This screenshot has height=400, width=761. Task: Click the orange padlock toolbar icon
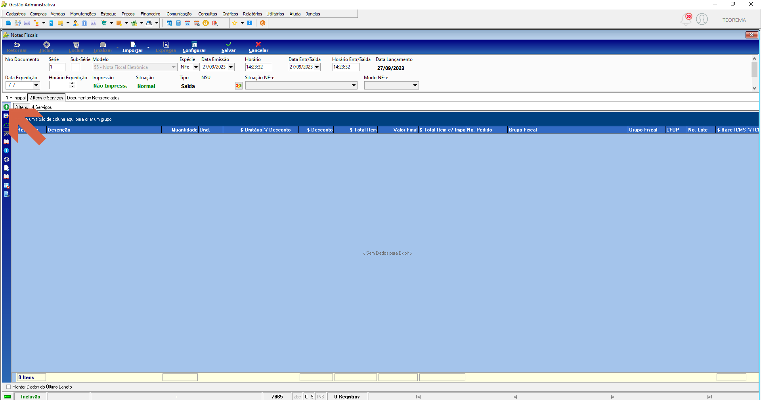[206, 23]
